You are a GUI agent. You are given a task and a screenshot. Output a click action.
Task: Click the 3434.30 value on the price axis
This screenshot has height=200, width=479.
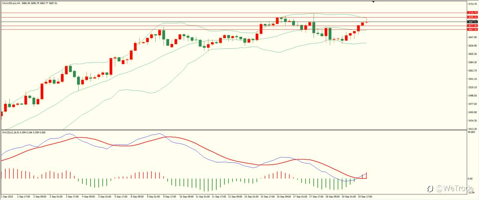[473, 120]
